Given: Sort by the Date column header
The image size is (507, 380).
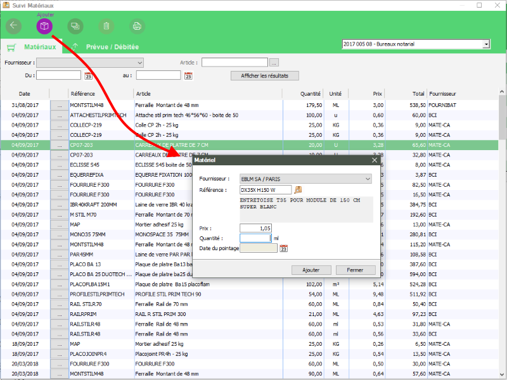Looking at the screenshot, I should [25, 94].
